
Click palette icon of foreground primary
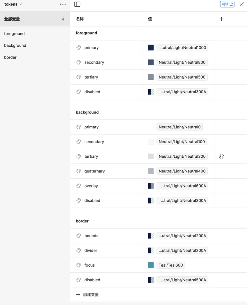click(x=79, y=48)
